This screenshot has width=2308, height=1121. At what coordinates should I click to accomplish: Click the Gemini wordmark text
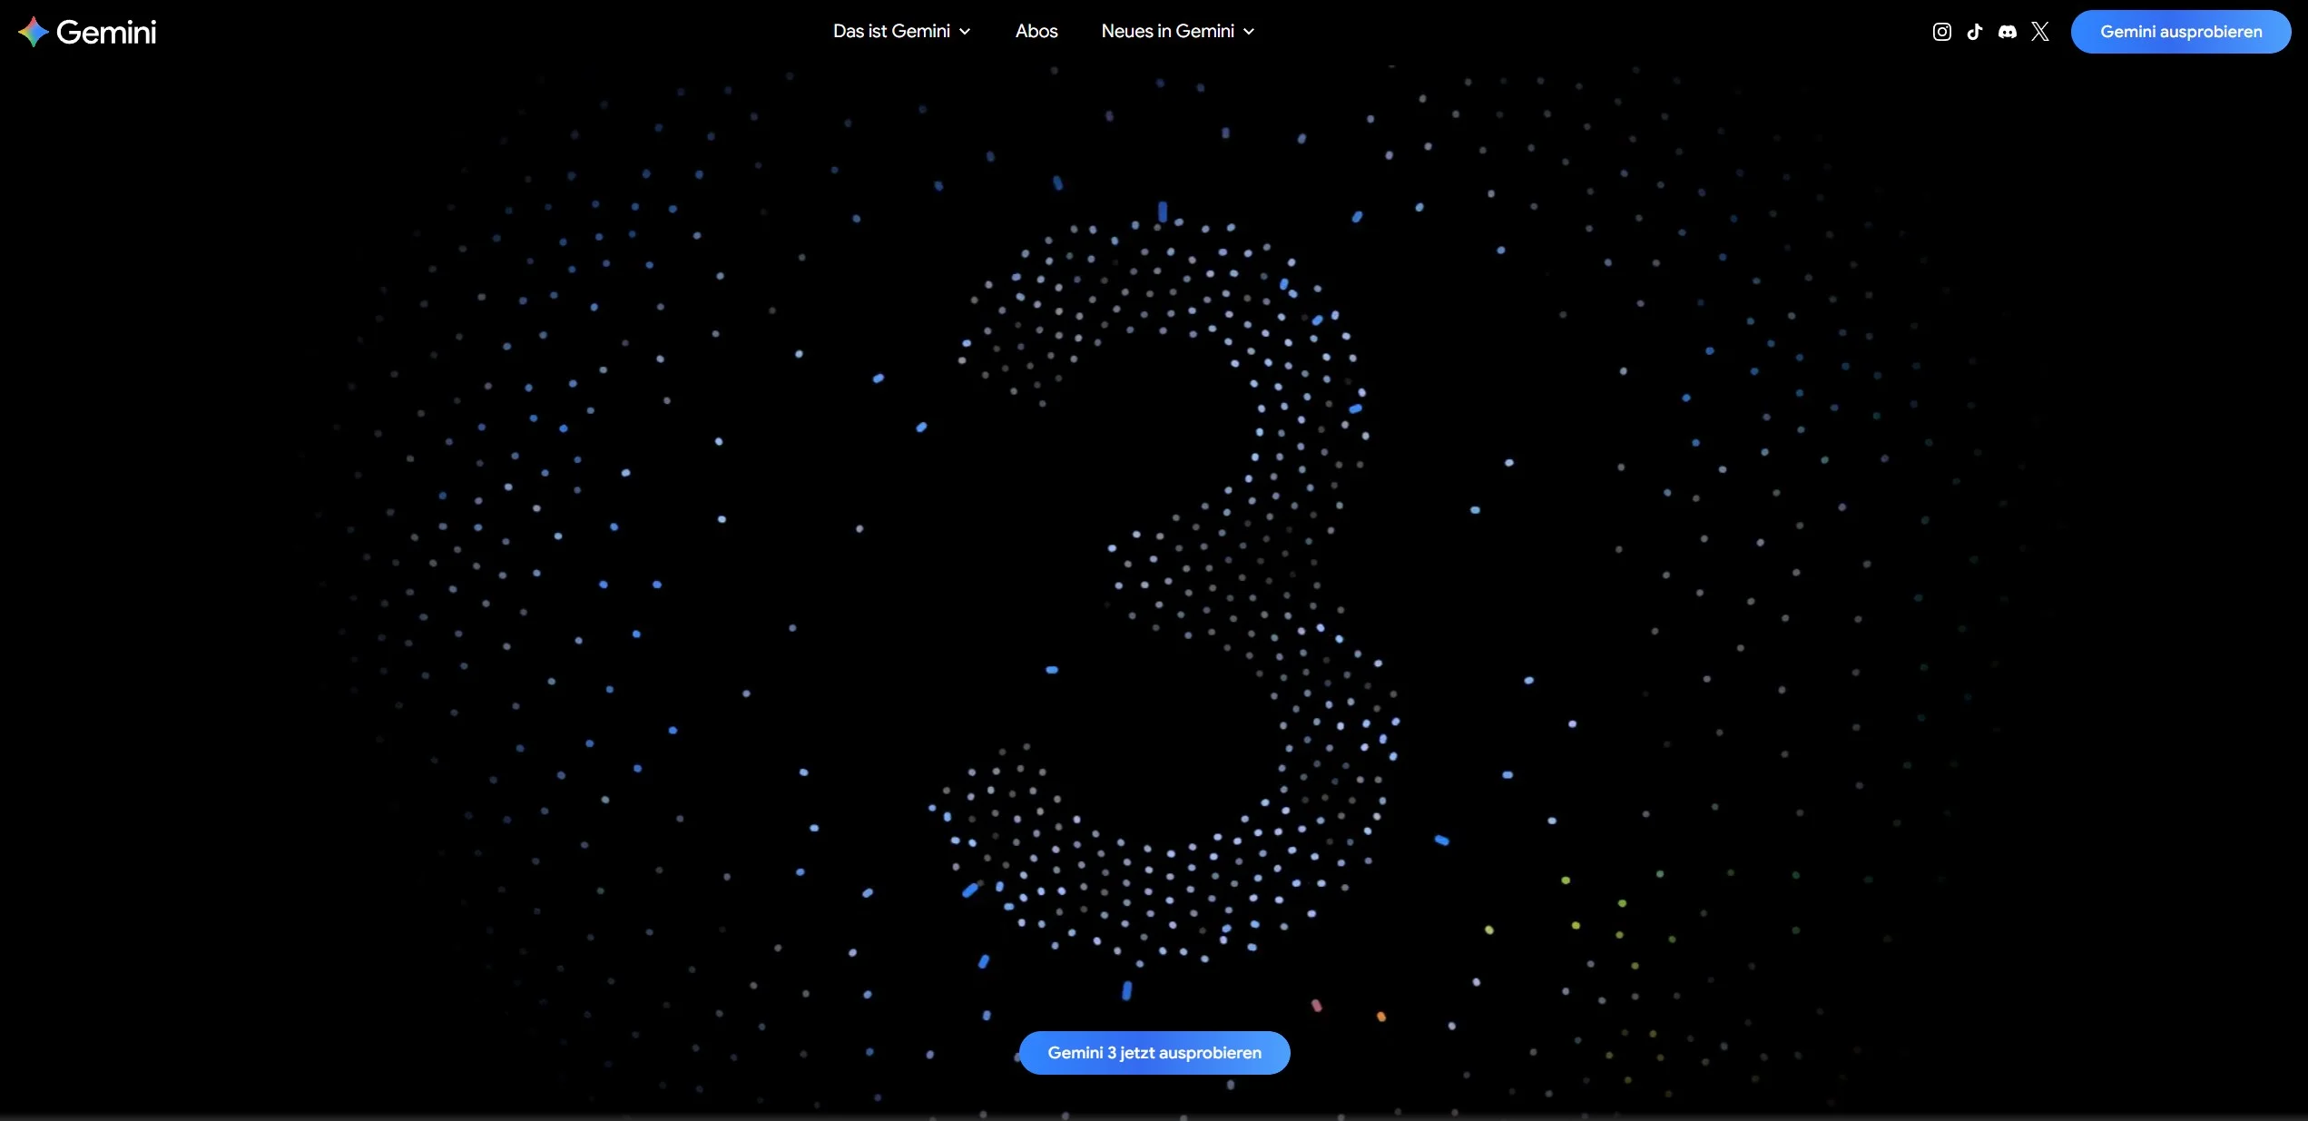(x=106, y=33)
